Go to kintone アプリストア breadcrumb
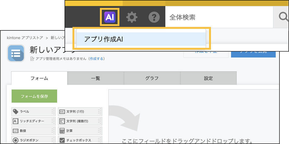 25,38
